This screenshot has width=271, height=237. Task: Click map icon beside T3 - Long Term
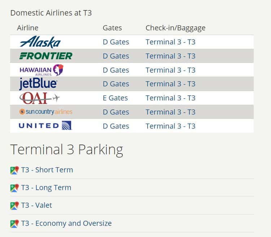[14, 188]
